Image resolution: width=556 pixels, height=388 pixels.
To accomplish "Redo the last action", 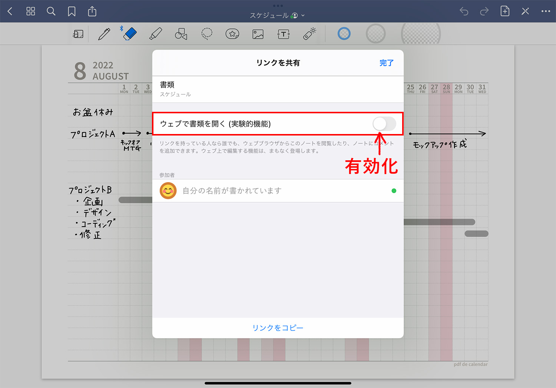I will 484,11.
